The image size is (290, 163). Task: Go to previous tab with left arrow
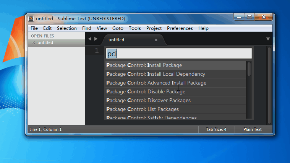coord(90,39)
